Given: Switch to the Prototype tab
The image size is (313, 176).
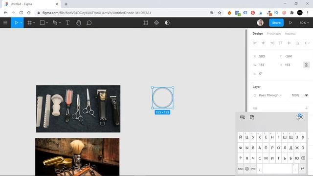Looking at the screenshot, I should tap(274, 34).
